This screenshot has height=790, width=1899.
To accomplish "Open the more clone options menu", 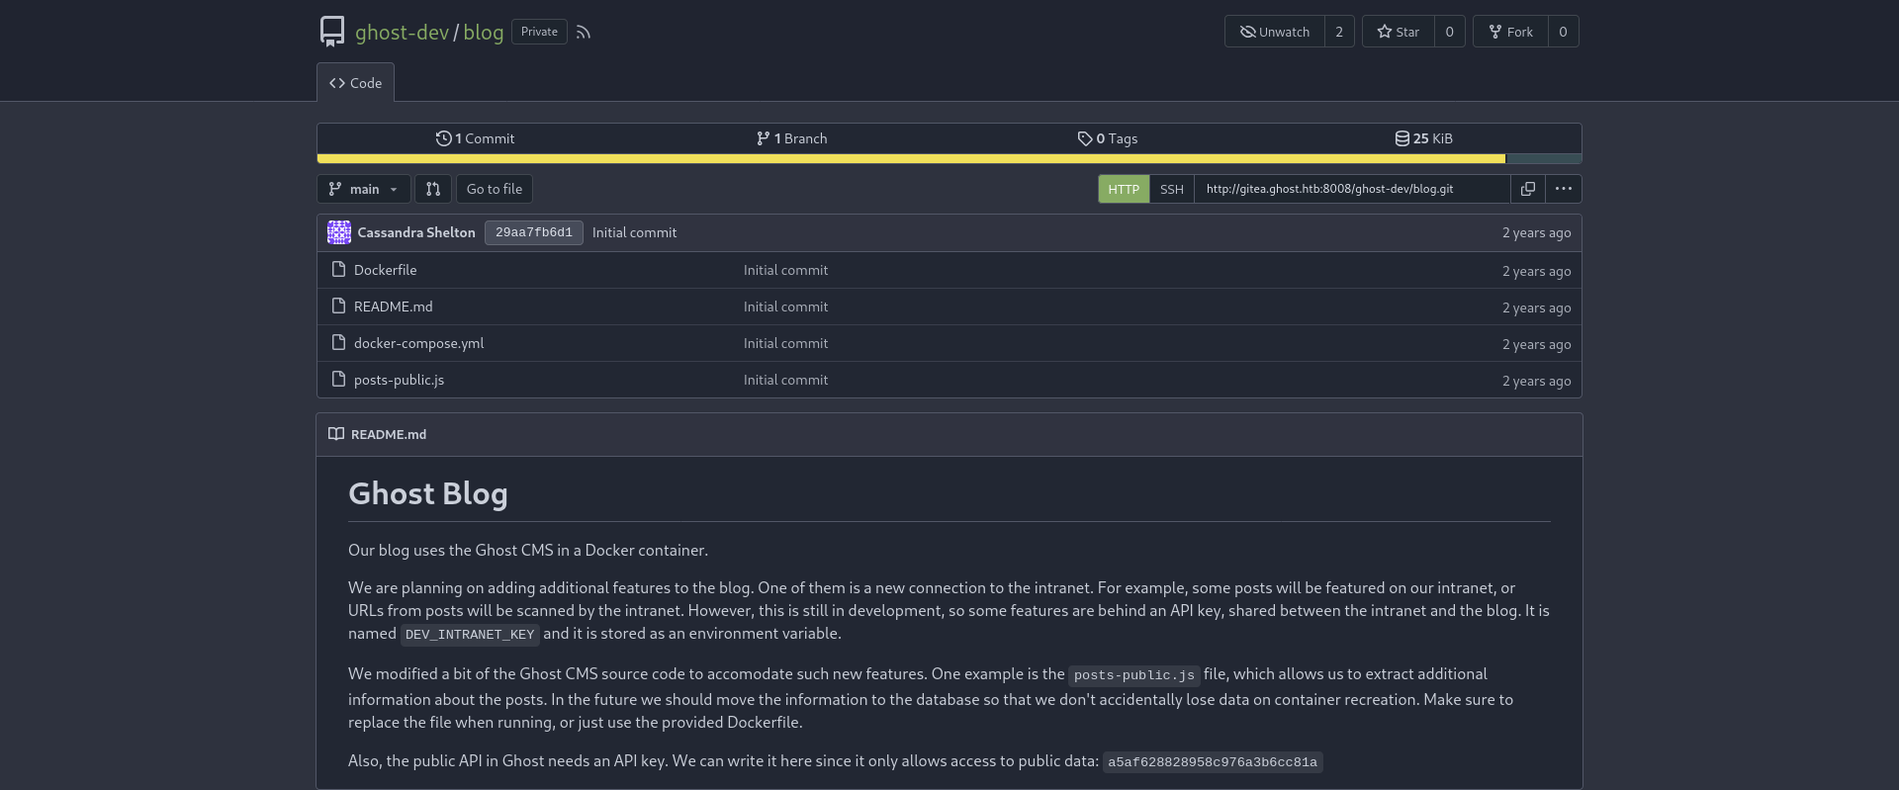I will [1564, 189].
